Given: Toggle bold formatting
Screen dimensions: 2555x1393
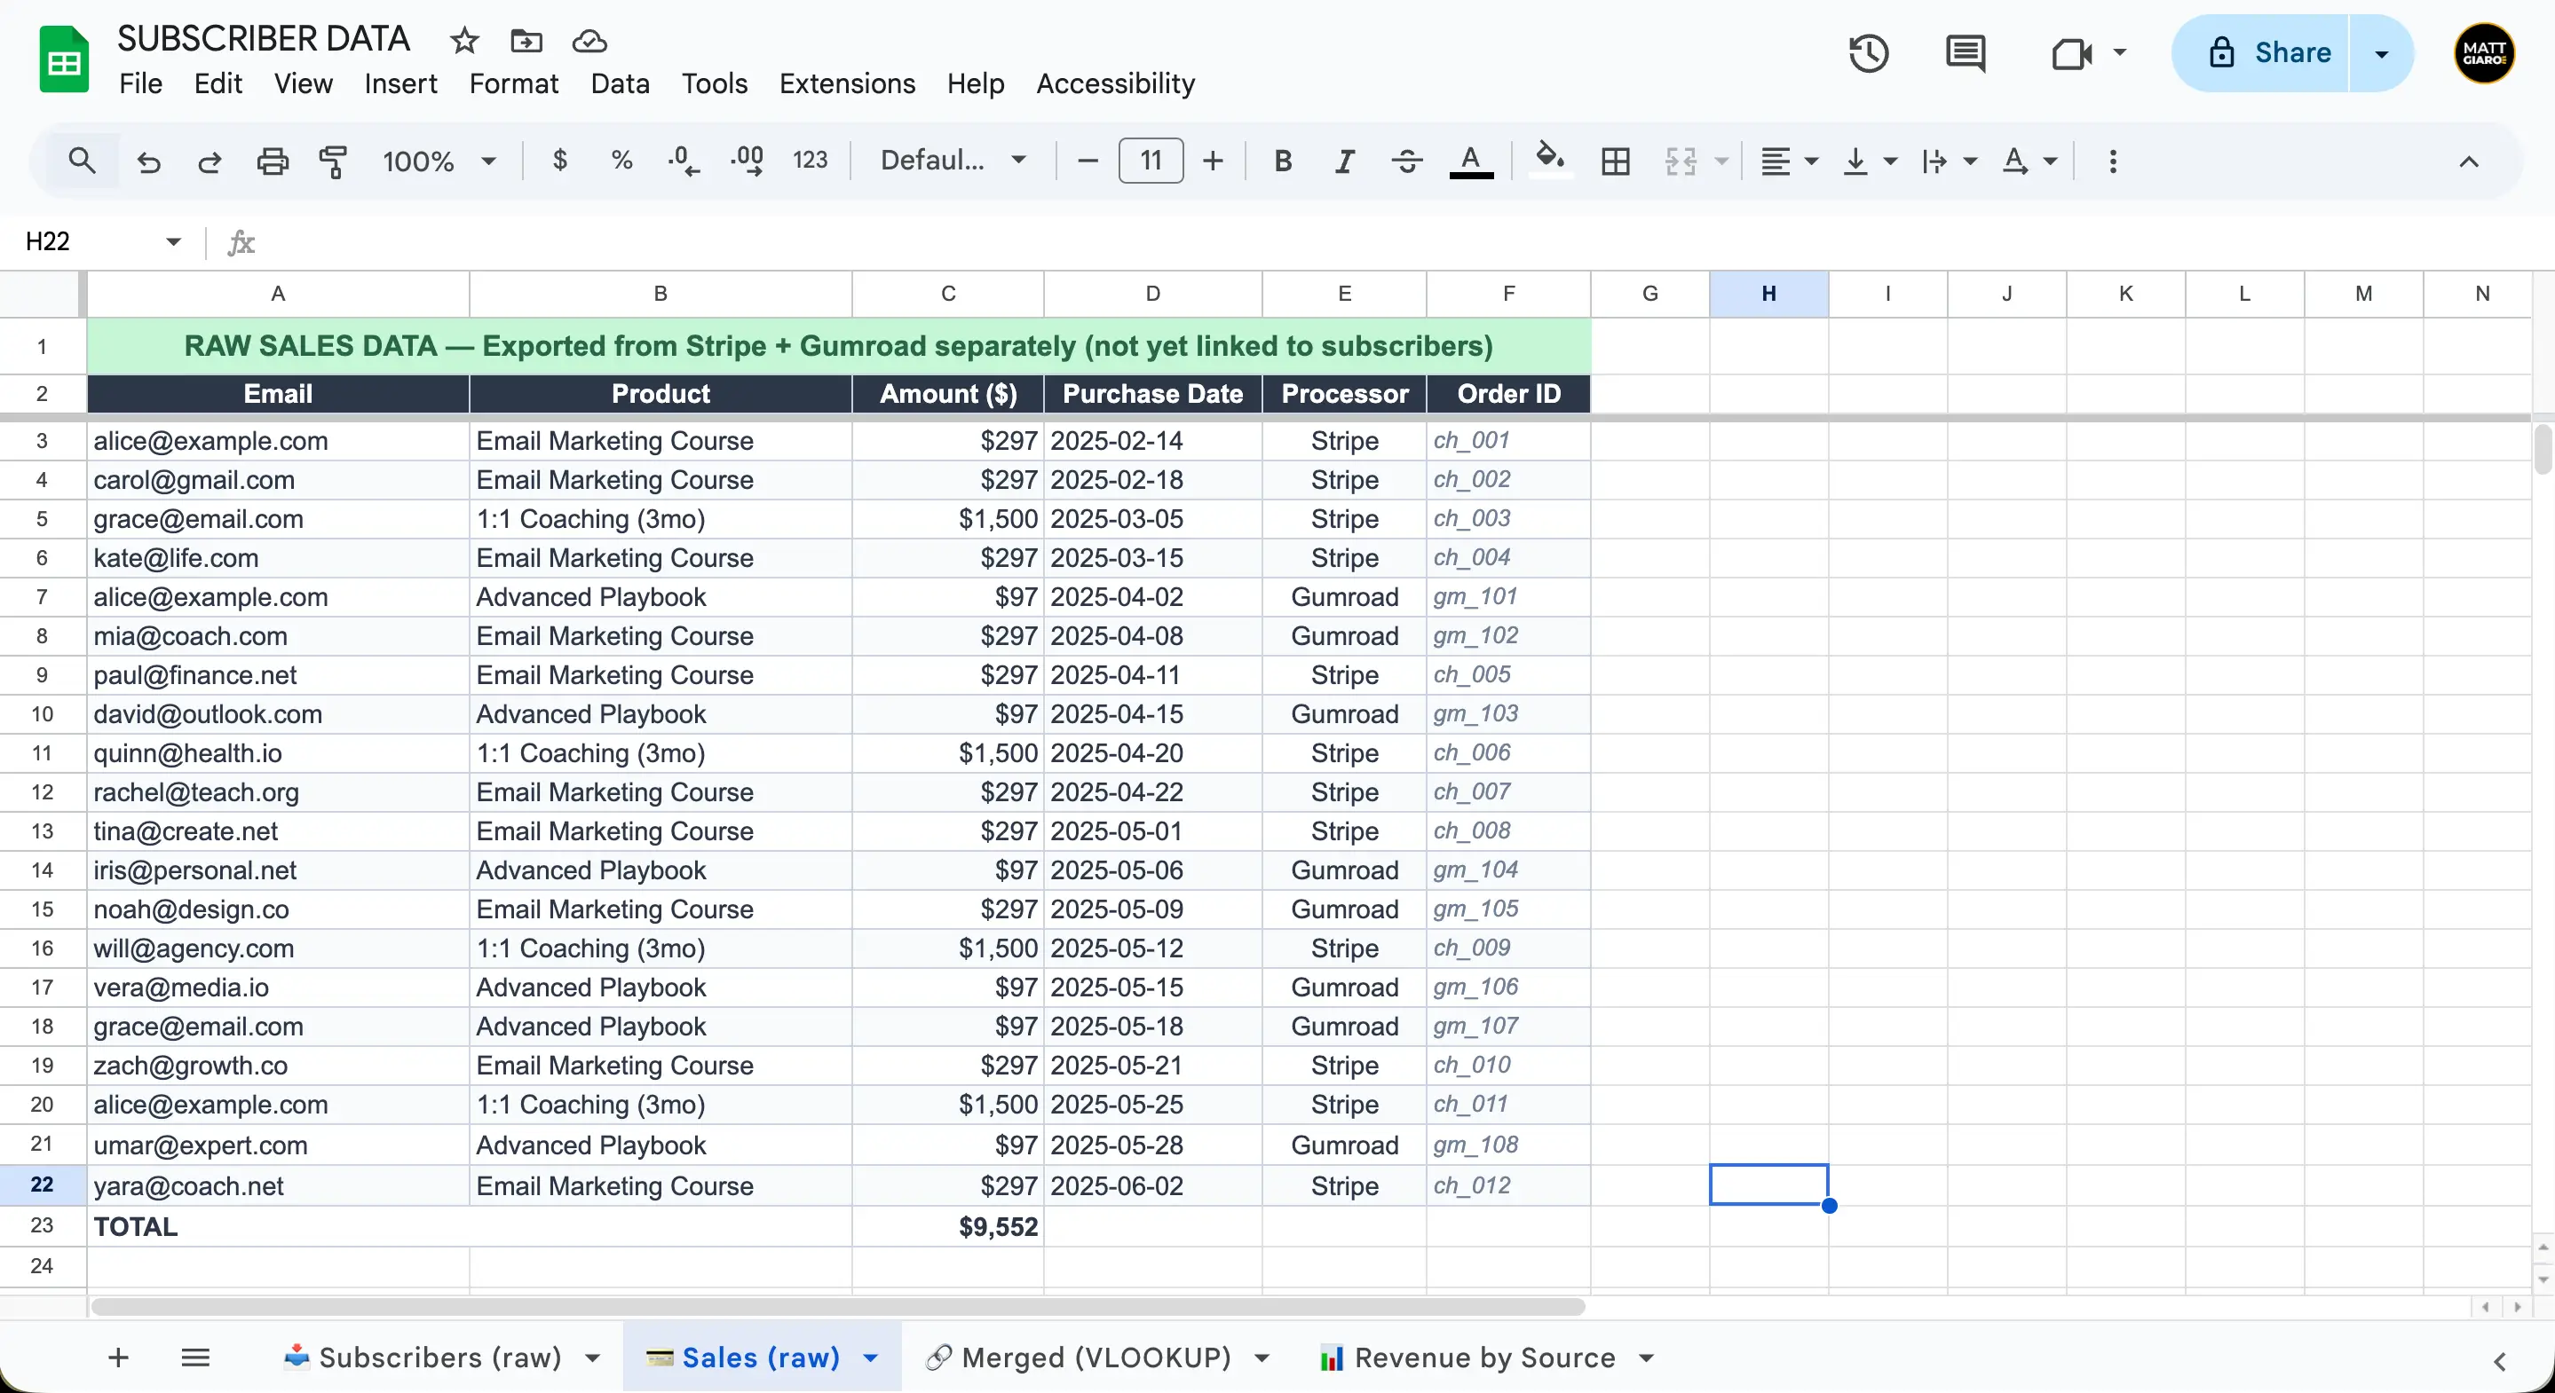Looking at the screenshot, I should coord(1283,161).
